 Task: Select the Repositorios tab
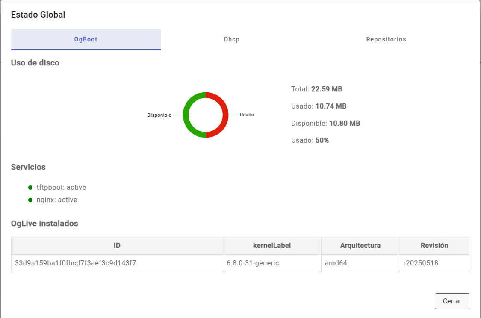pyautogui.click(x=386, y=39)
